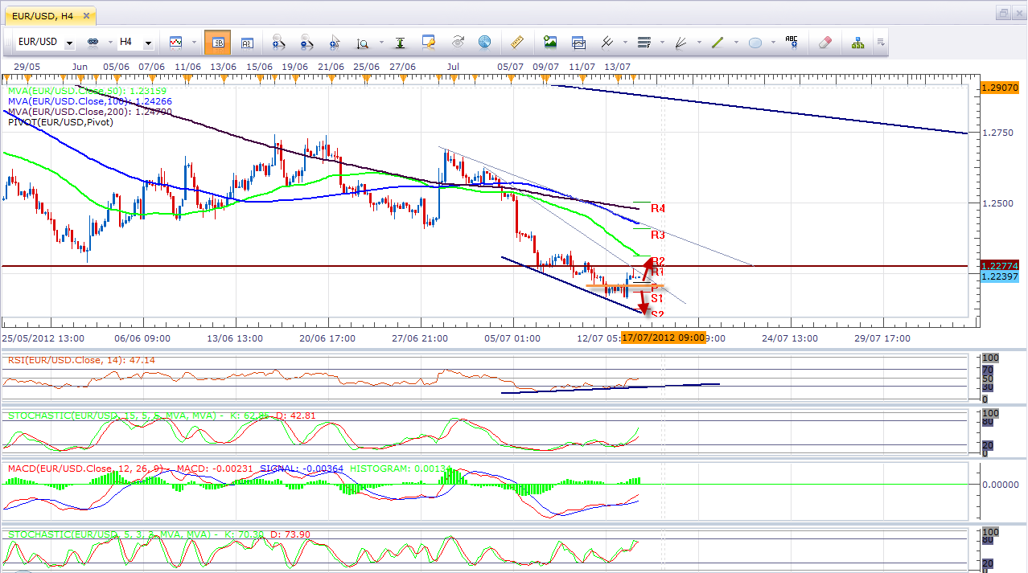Click the RSI indicator label reading 47.14

pos(81,360)
